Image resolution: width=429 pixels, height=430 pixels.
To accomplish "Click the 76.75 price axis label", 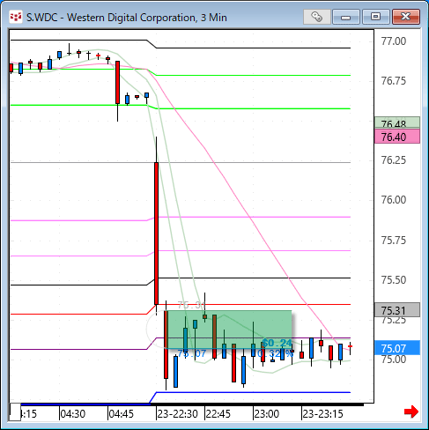I will [394, 81].
